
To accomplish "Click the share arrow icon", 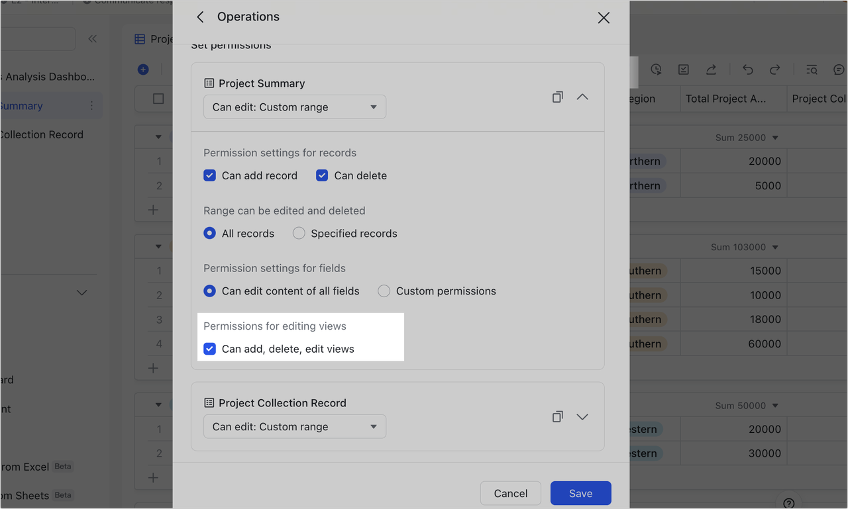I will 711,69.
